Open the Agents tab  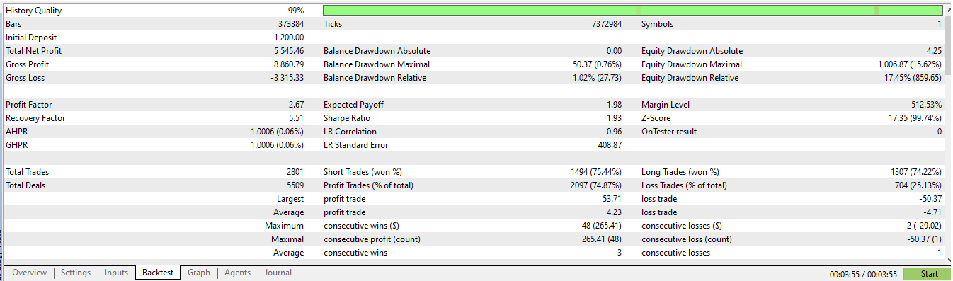(238, 273)
